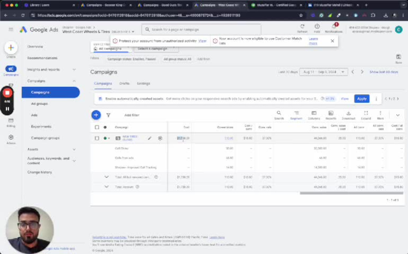408x254 pixels.
Task: Click the Apply recommendation button
Action: tap(361, 99)
